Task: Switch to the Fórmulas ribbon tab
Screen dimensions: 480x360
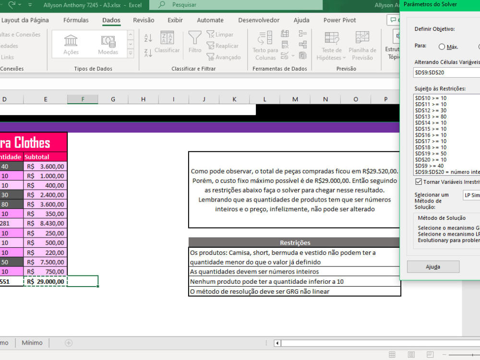Action: click(75, 20)
